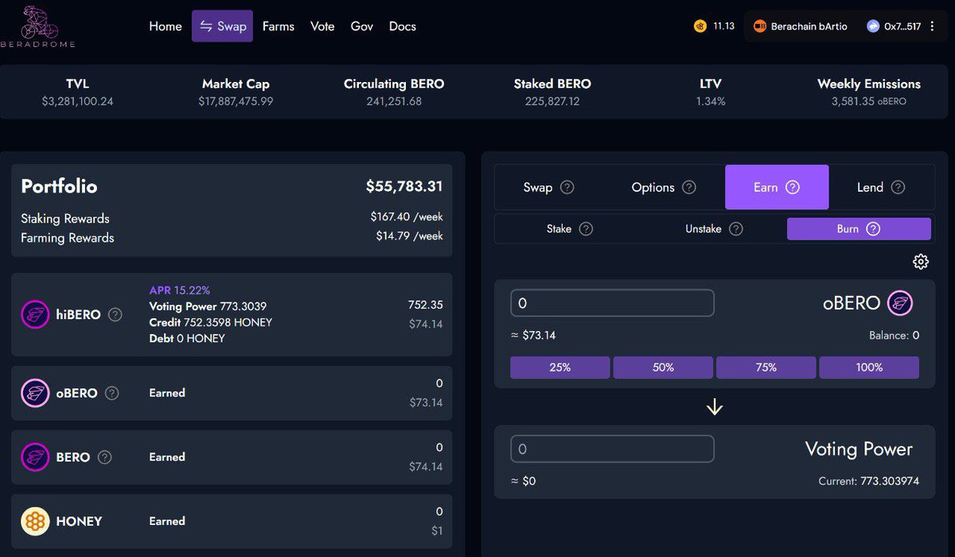Click the Debt 0 HONEY line

[187, 338]
